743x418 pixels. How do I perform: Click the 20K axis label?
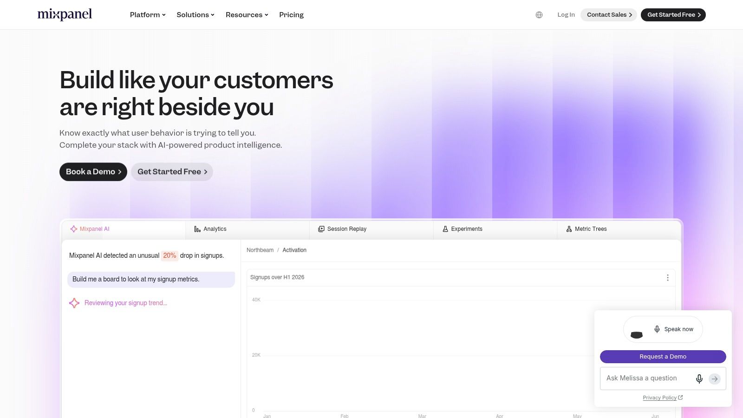(x=256, y=355)
